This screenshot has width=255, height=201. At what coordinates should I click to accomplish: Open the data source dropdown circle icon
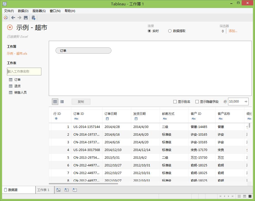click(x=10, y=27)
